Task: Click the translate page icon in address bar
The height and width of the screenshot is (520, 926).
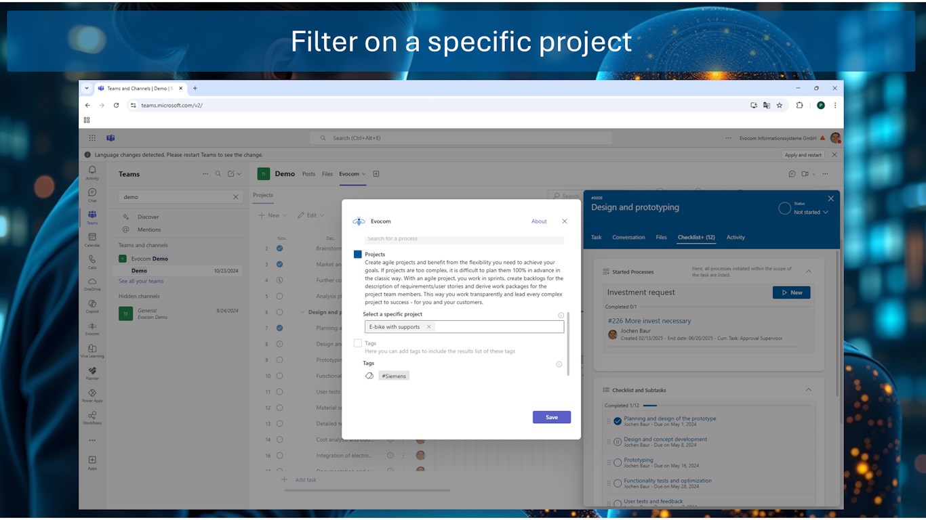Action: click(x=767, y=106)
